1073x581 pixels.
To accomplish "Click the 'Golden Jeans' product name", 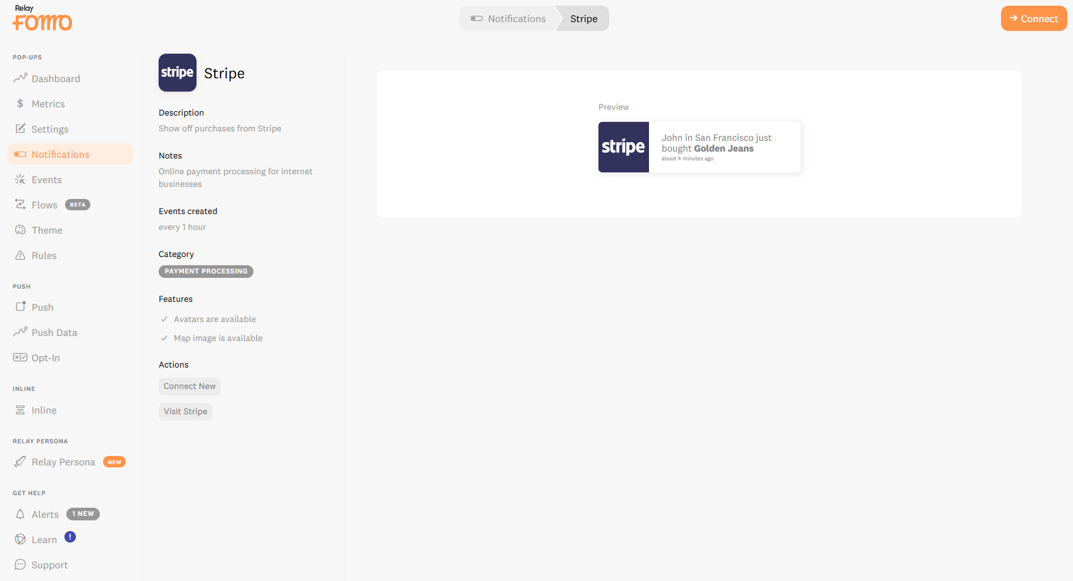I will (x=724, y=148).
